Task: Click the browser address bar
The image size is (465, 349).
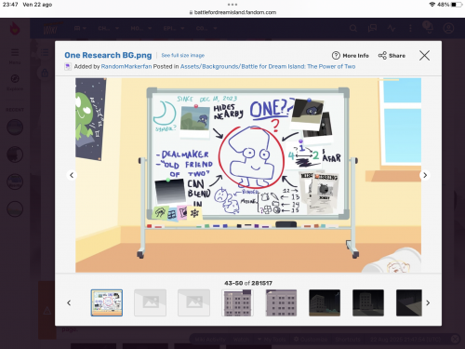Action: [x=232, y=12]
